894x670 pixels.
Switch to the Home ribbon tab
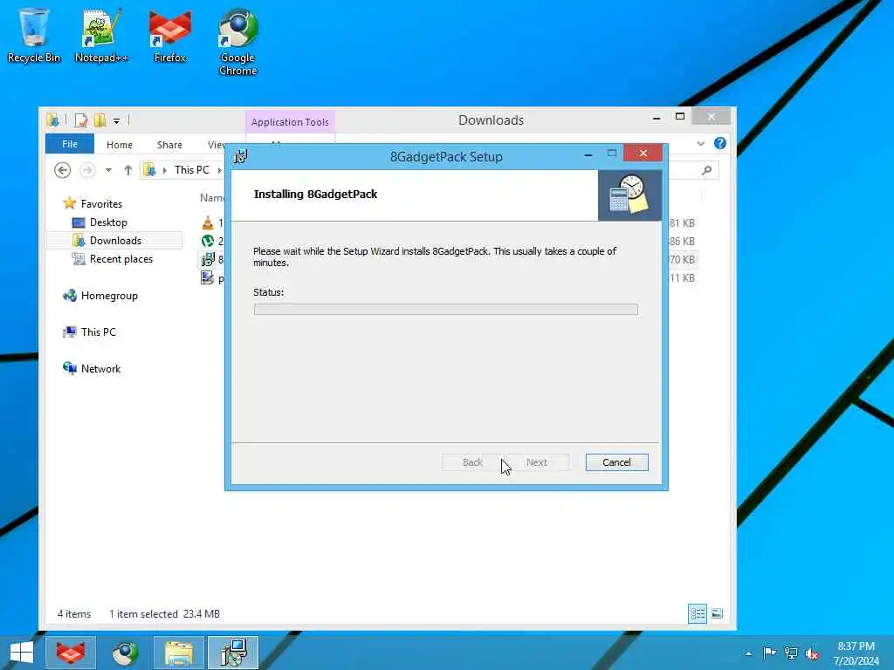tap(119, 145)
